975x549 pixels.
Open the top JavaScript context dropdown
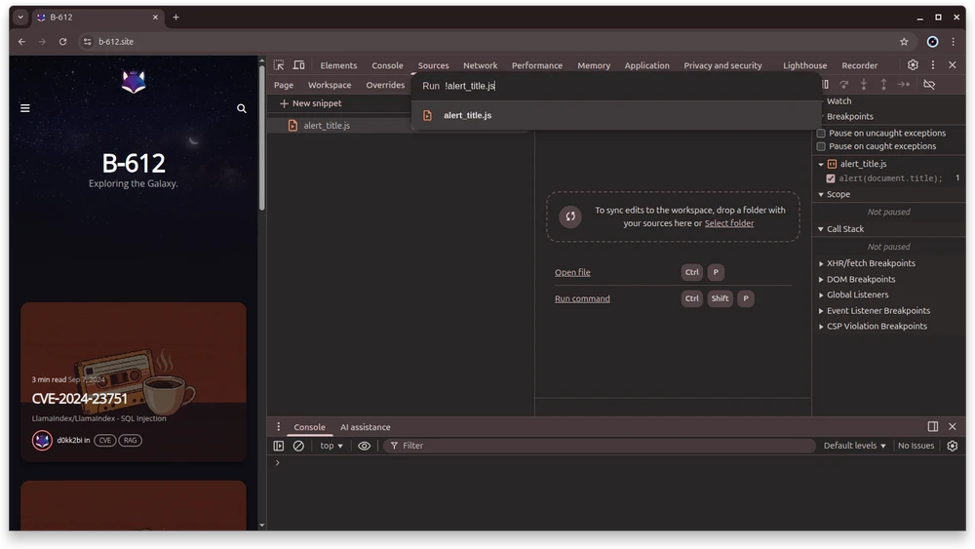click(x=331, y=446)
